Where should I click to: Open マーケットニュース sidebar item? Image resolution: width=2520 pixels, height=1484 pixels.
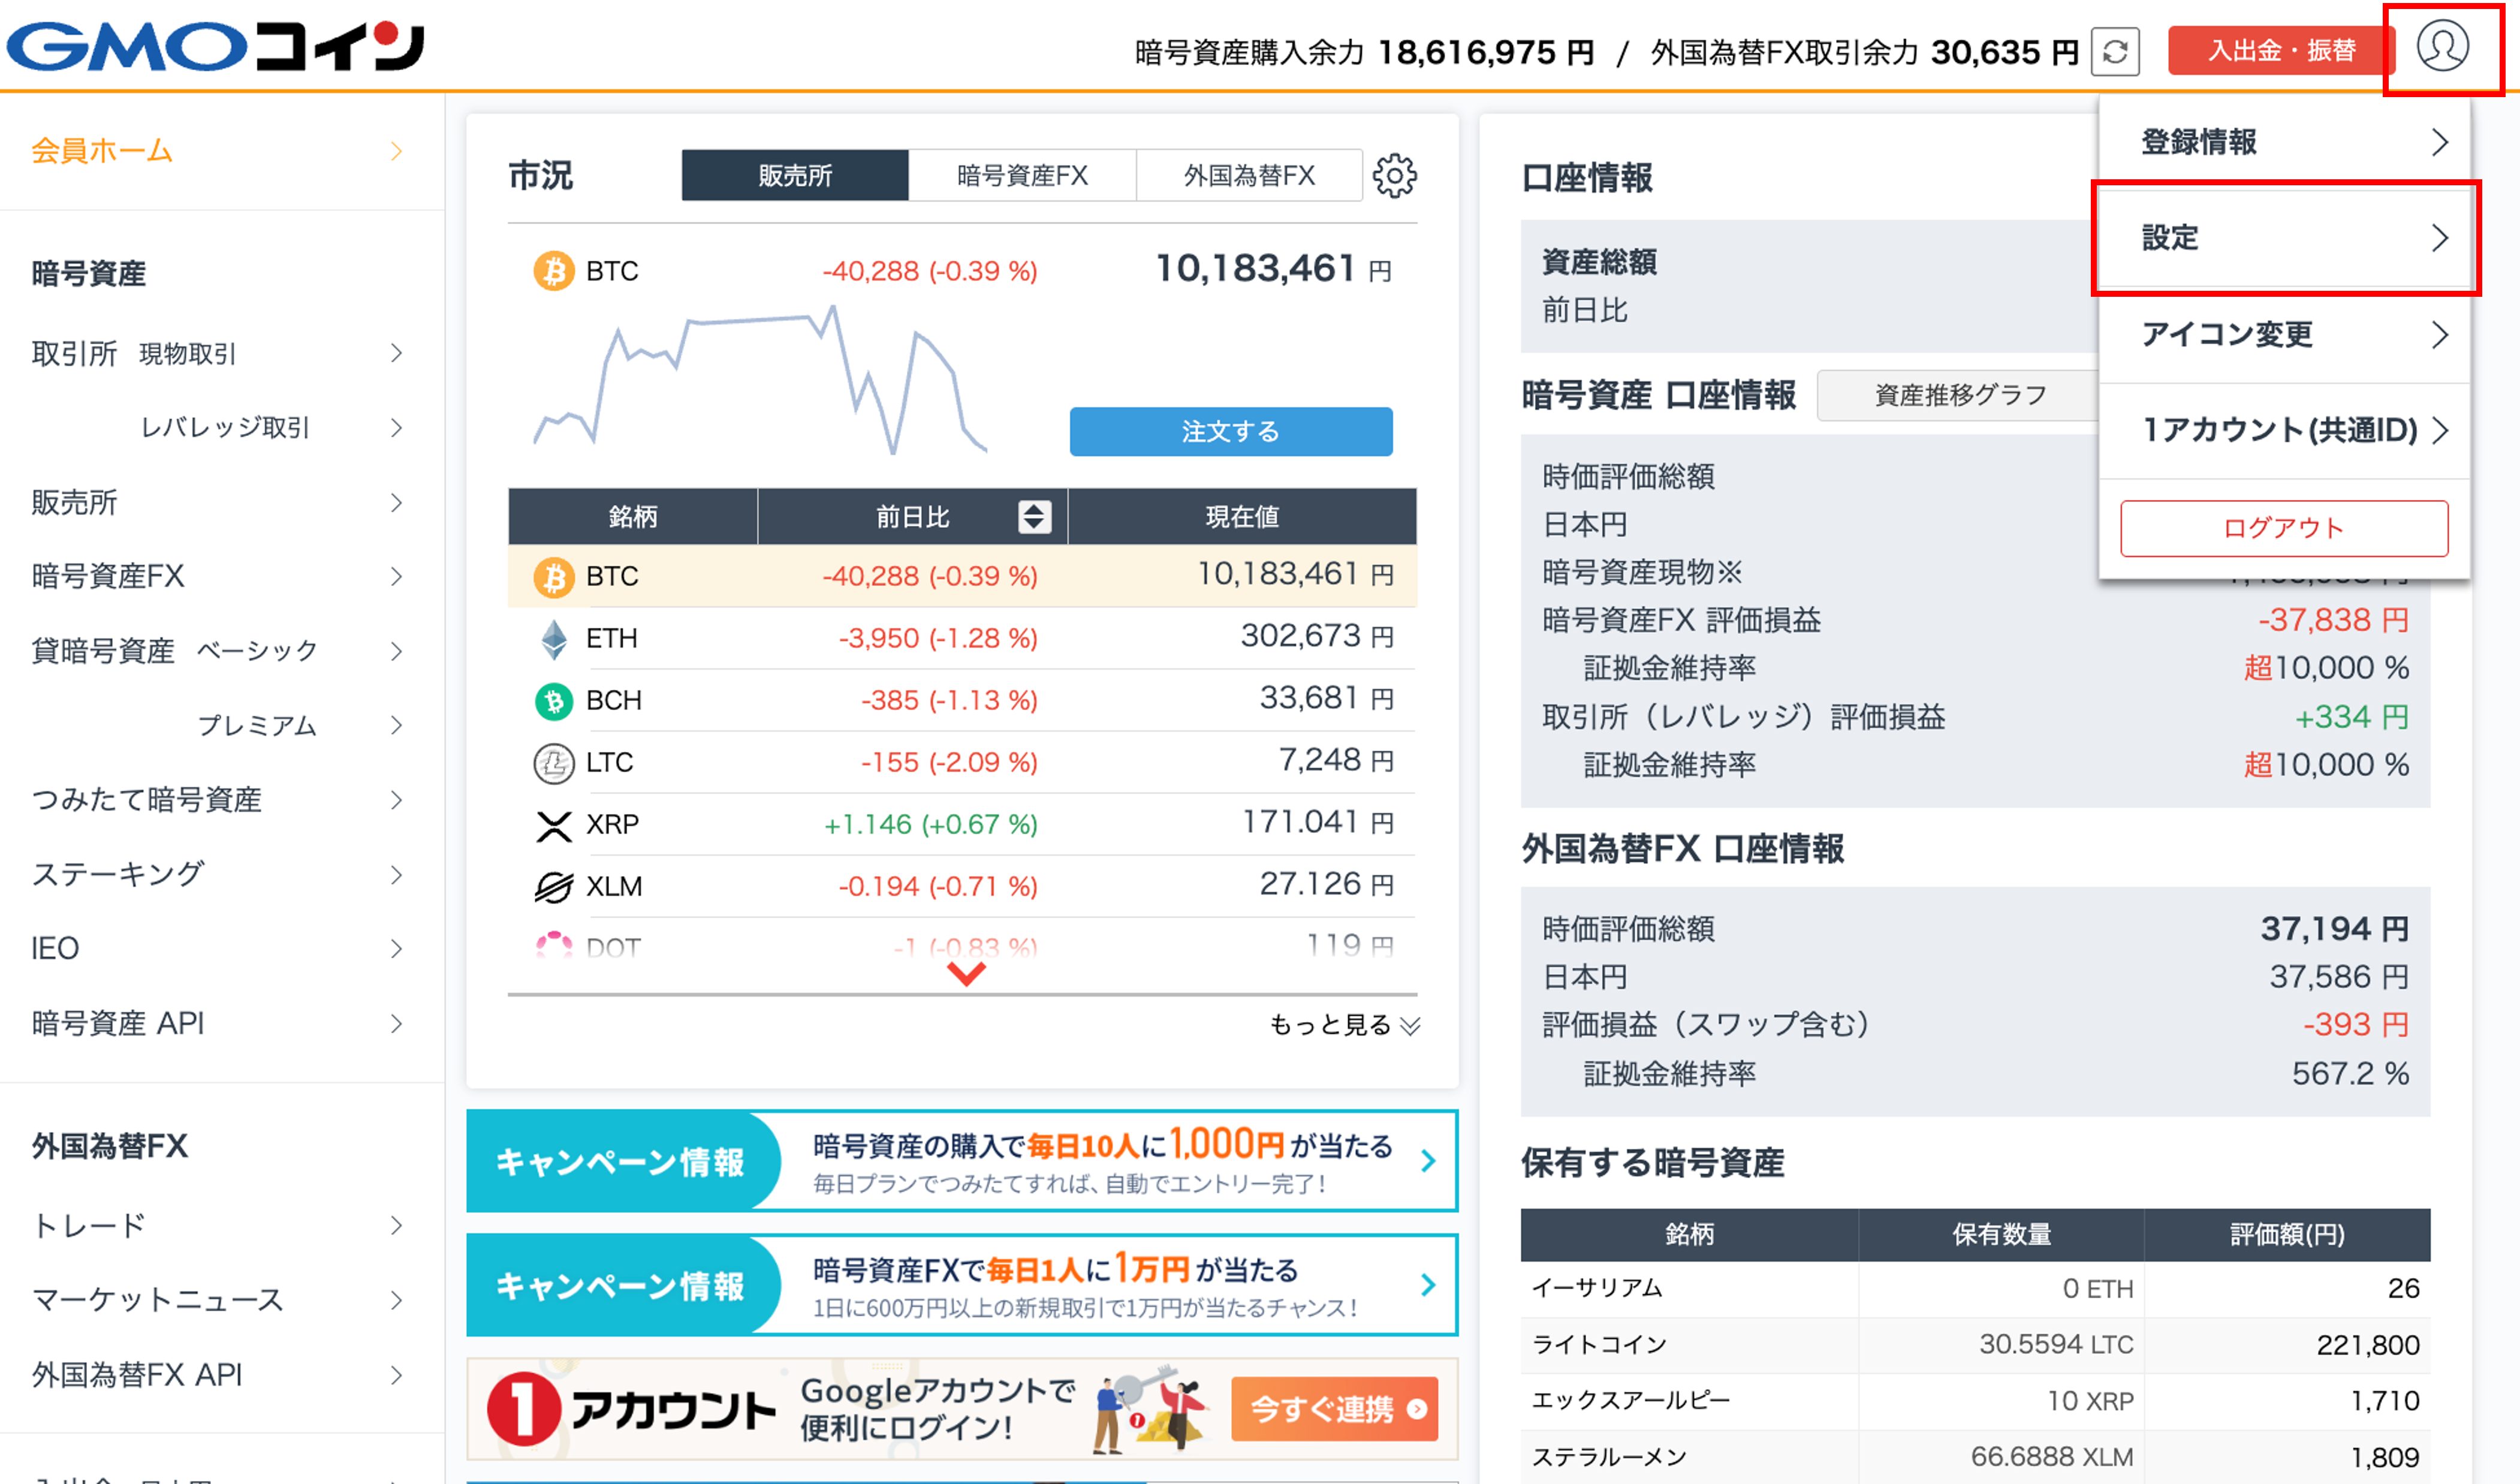pos(222,1300)
